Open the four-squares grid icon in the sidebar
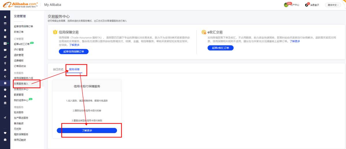The width and height of the screenshot is (346, 149). pyautogui.click(x=5, y=37)
